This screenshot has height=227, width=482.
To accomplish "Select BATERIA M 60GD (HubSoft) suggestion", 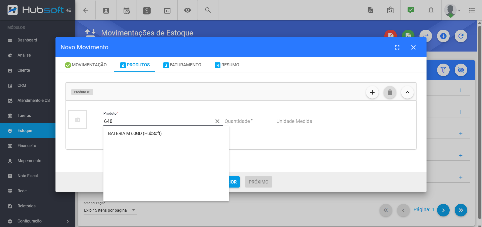I will (x=135, y=133).
